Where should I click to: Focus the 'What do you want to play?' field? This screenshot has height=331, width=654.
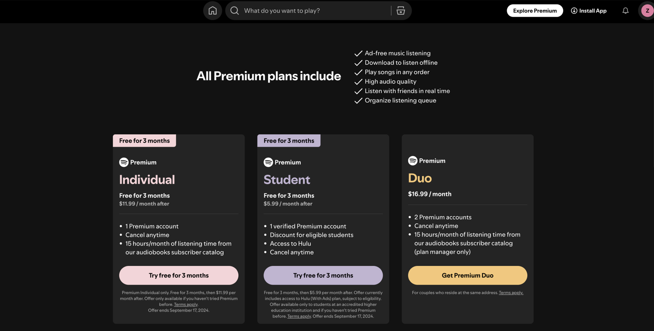[x=316, y=11]
